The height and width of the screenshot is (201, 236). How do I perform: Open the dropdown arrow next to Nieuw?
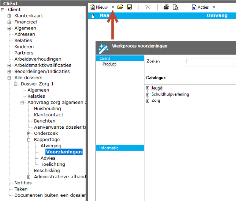click(x=113, y=7)
